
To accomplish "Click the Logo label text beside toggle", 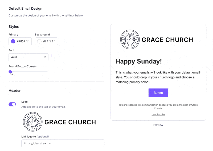I will (x=24, y=102).
